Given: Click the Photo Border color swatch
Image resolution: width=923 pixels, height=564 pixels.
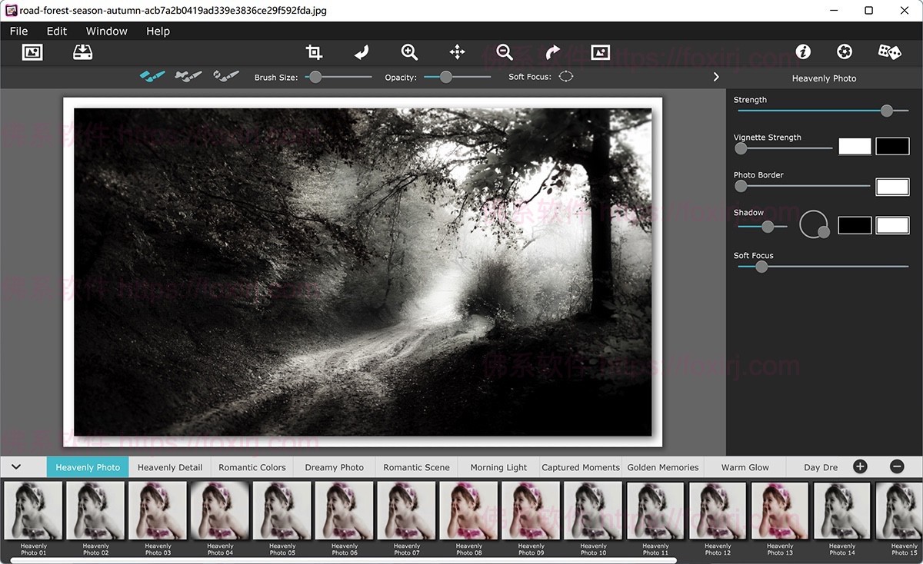Looking at the screenshot, I should pos(892,186).
